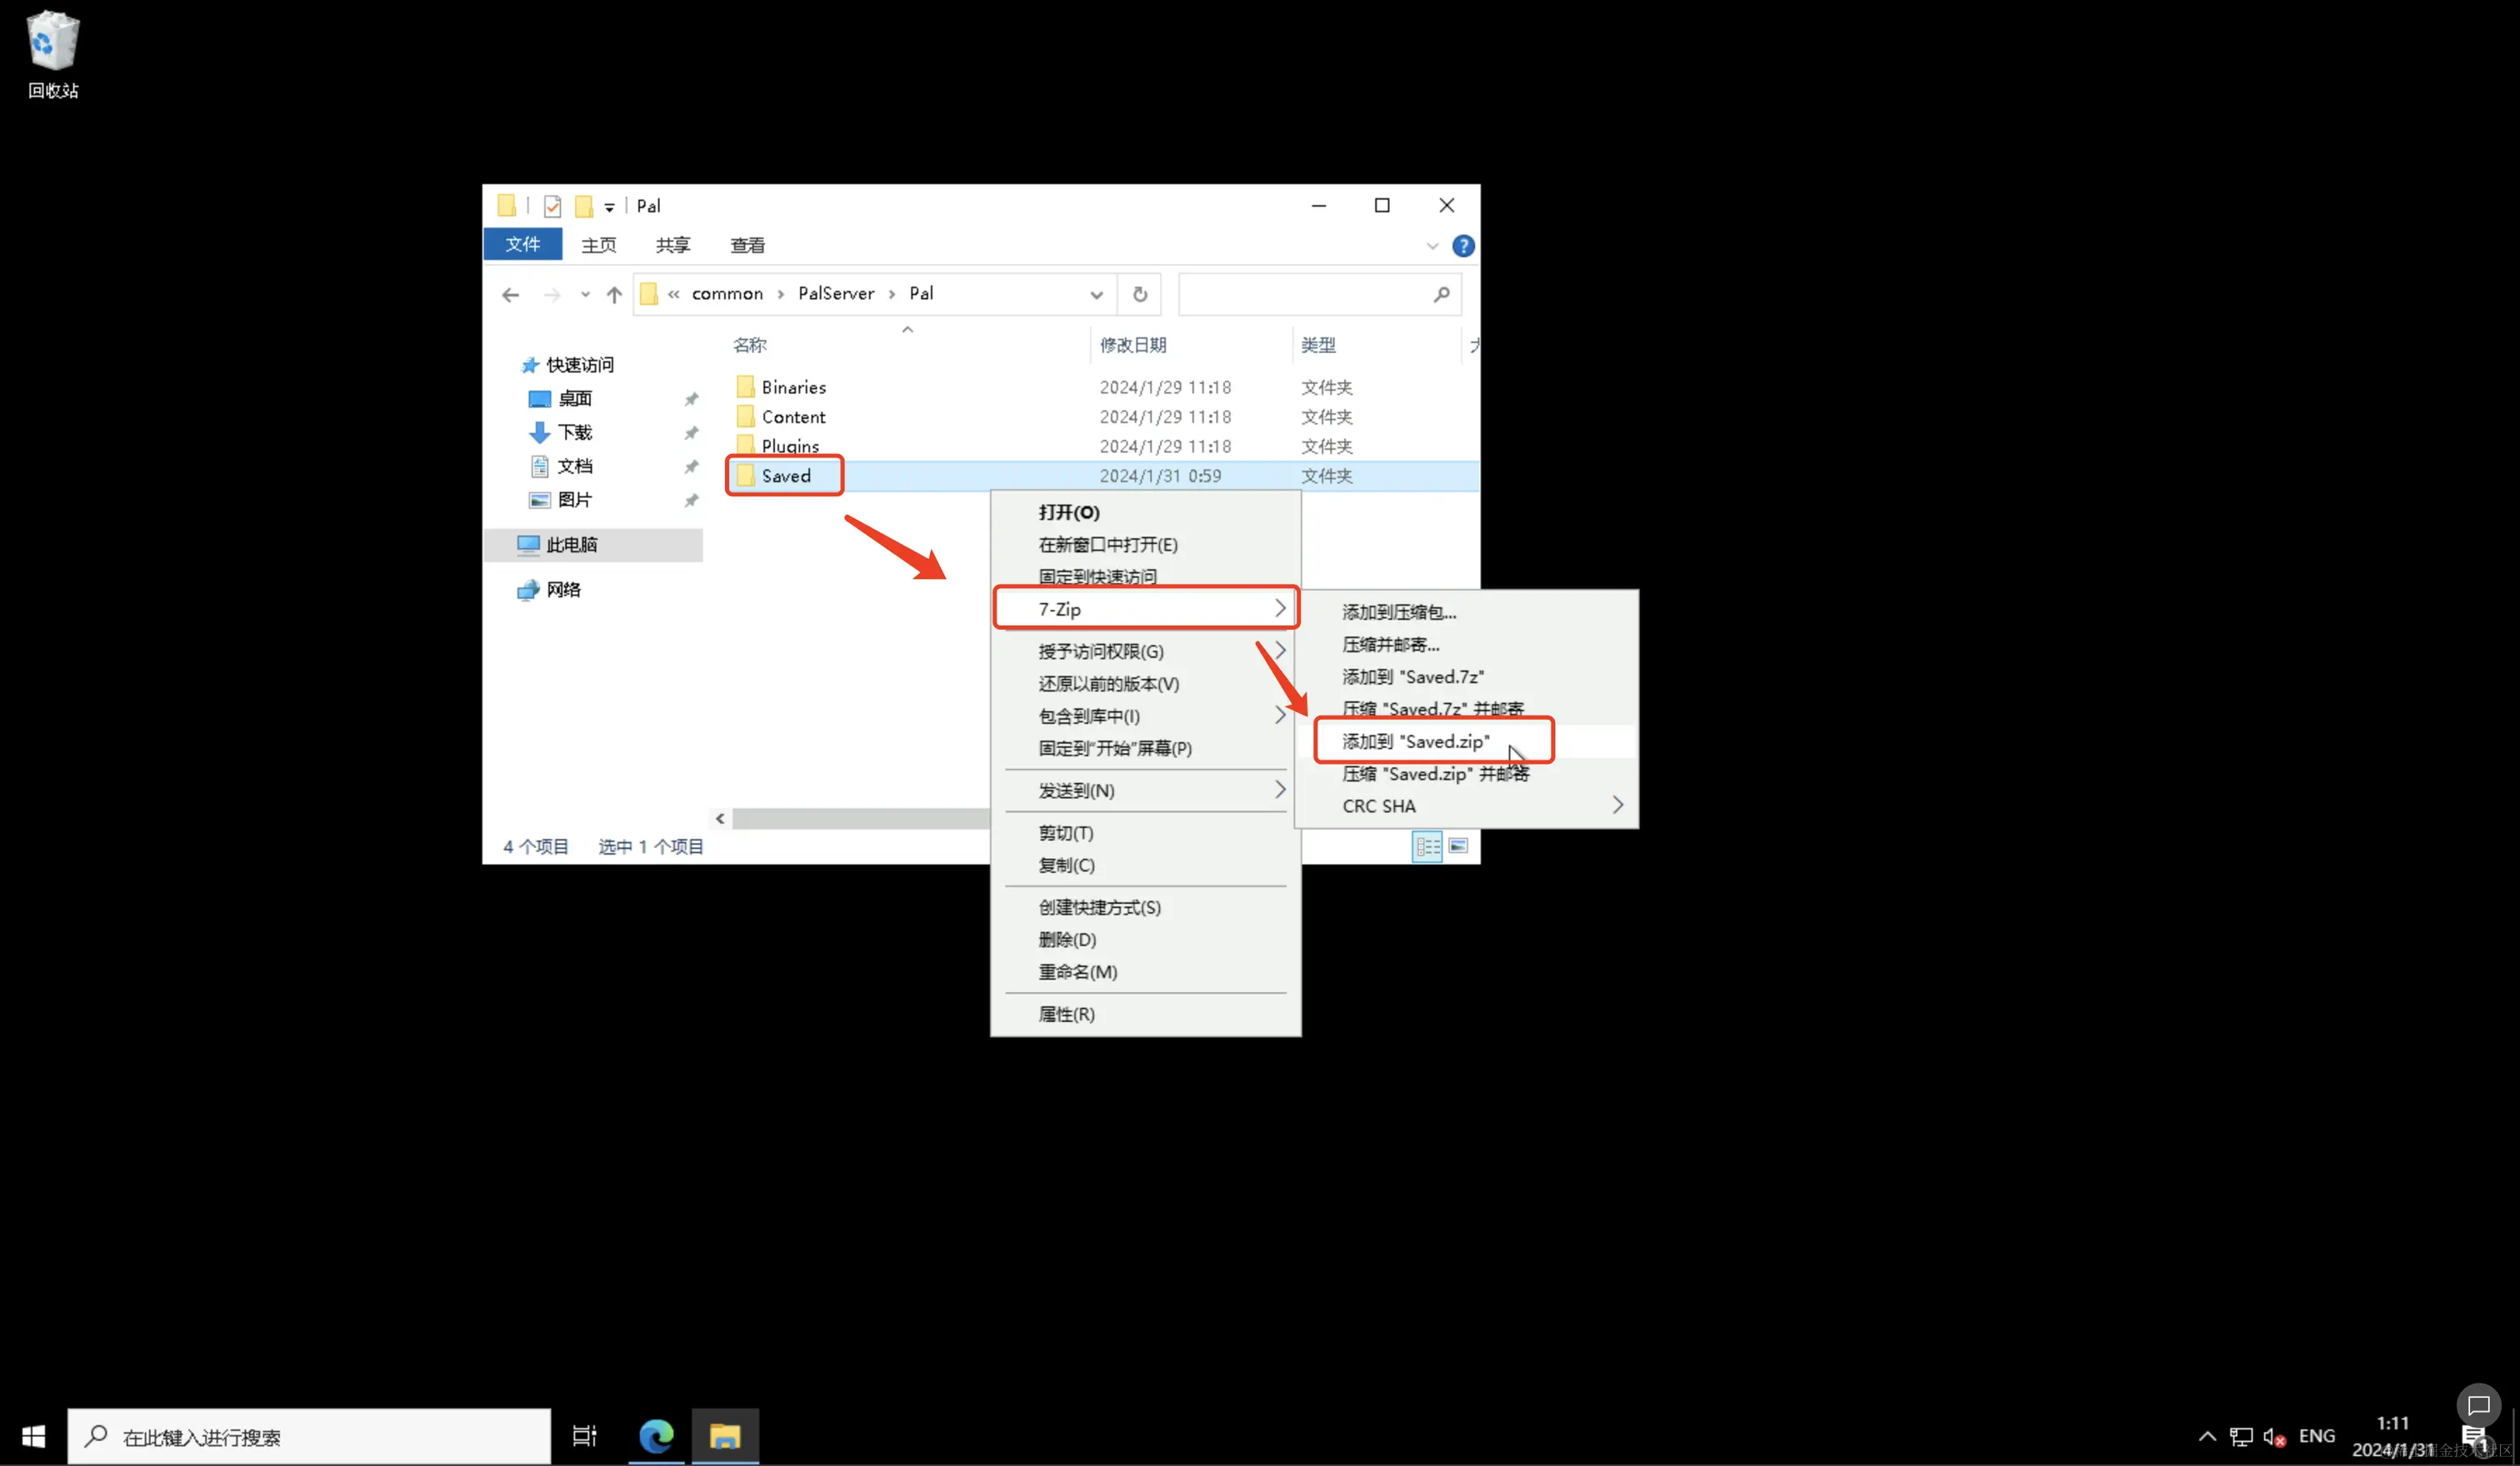Go up one folder level with the up arrow
Viewport: 2520px width, 1466px height.
(x=614, y=294)
